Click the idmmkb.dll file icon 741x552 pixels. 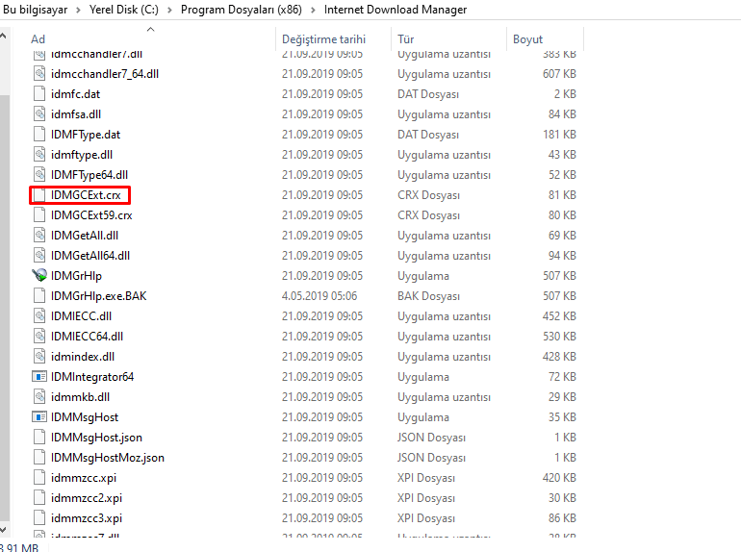(39, 397)
